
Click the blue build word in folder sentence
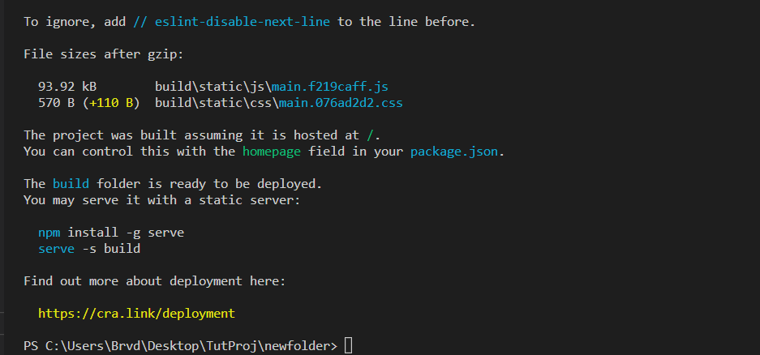click(x=71, y=184)
